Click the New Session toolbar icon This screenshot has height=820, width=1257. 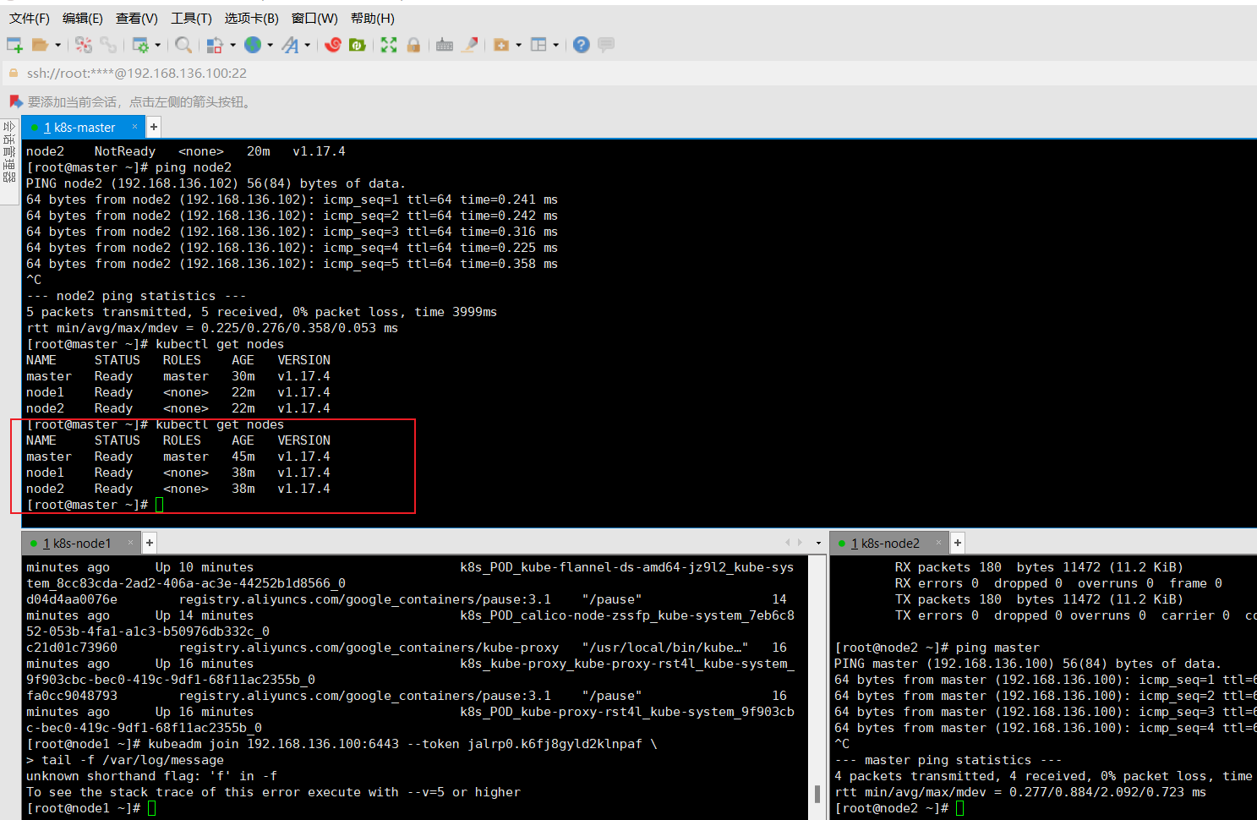[14, 45]
